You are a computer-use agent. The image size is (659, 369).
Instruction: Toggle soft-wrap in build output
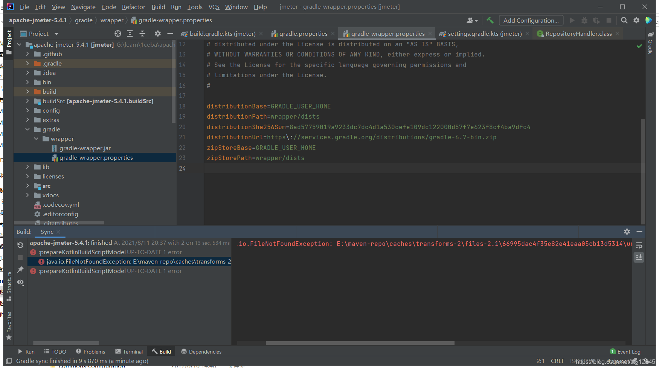[639, 245]
